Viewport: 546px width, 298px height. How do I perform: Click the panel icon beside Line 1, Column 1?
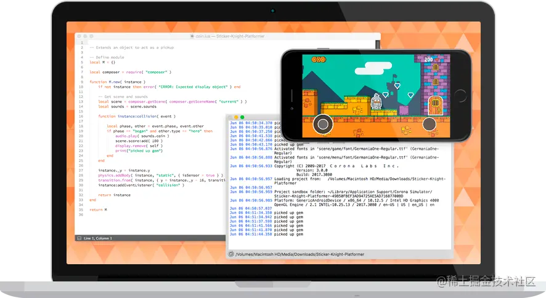coord(79,238)
